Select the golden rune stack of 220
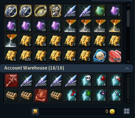The width and height of the screenshot is (135, 118). pos(25,55)
